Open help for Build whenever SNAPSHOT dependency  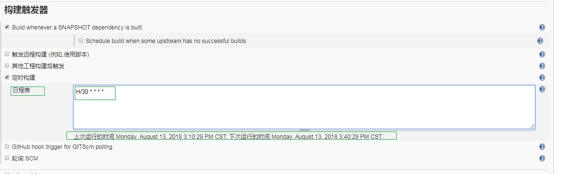tap(542, 27)
